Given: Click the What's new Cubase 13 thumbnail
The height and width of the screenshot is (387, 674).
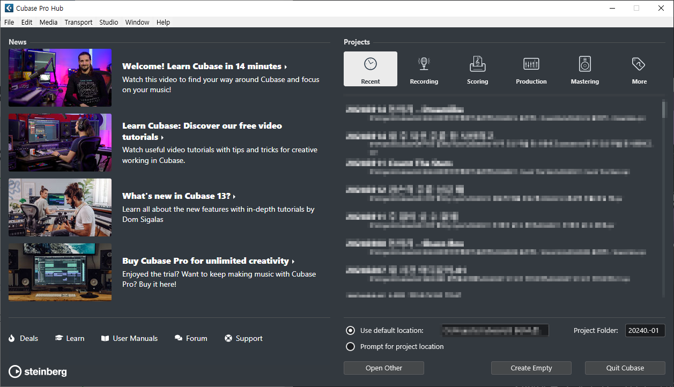Looking at the screenshot, I should click(x=60, y=207).
